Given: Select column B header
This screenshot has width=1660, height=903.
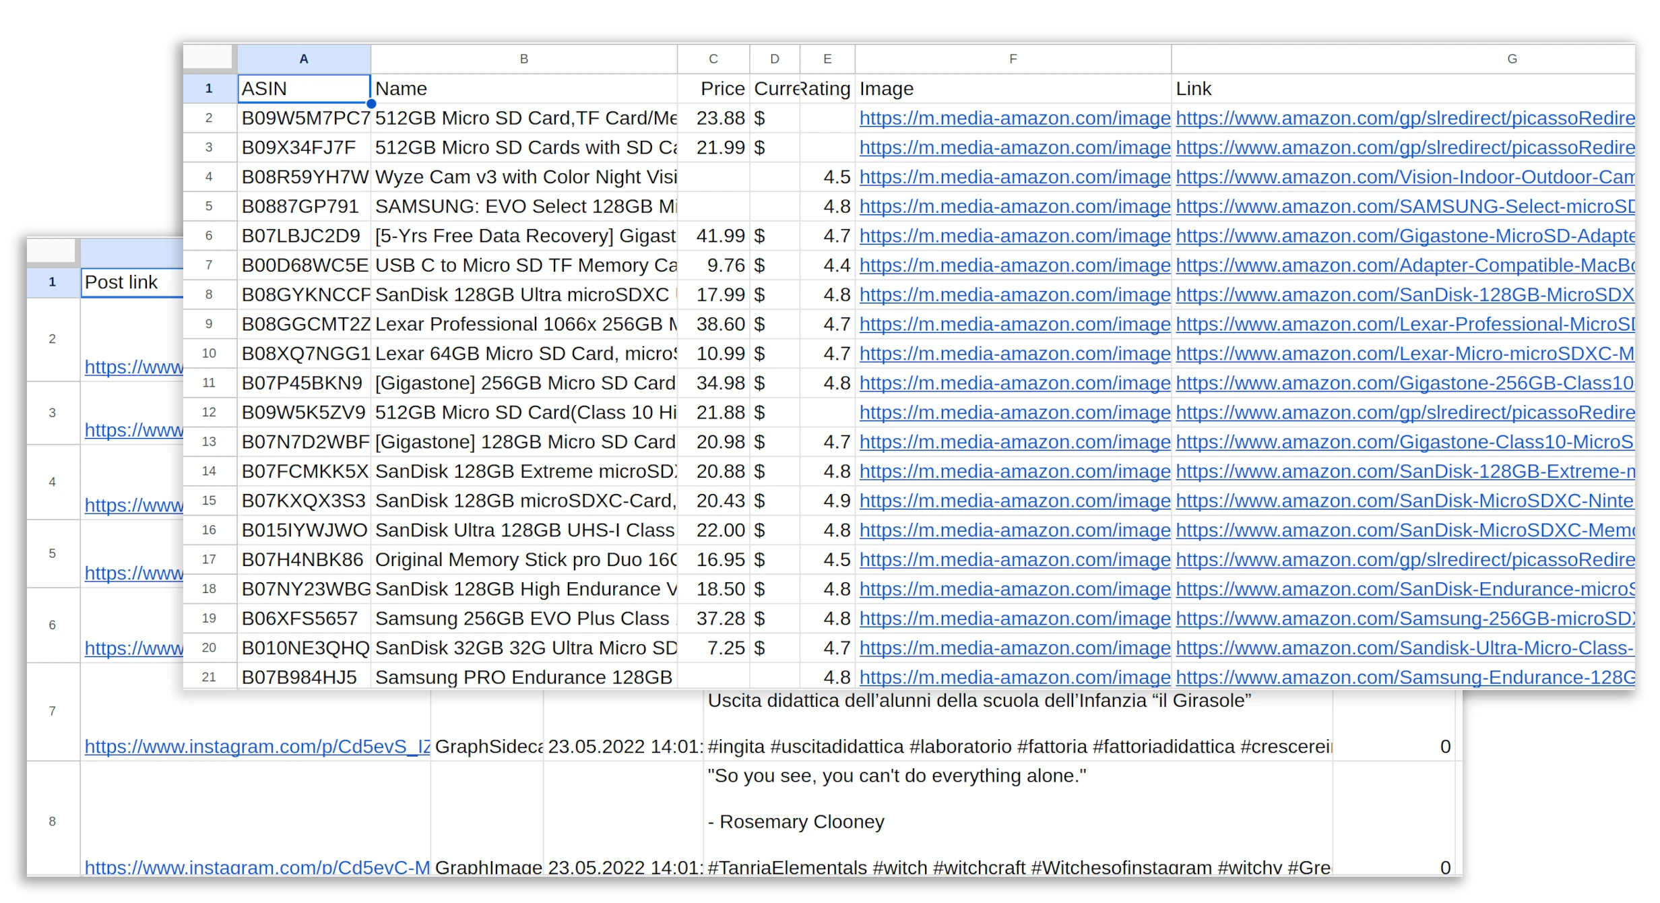Looking at the screenshot, I should click(x=523, y=59).
